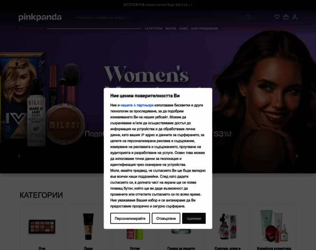Open the Корейска козметика category thumbnail
316x250 pixels.
[x=274, y=227]
